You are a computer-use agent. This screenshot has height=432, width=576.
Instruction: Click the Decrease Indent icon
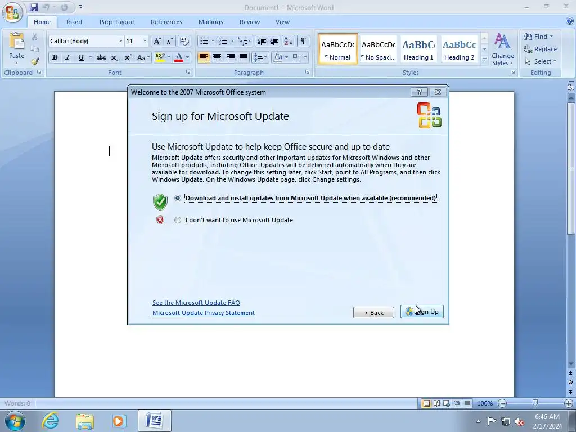(262, 40)
